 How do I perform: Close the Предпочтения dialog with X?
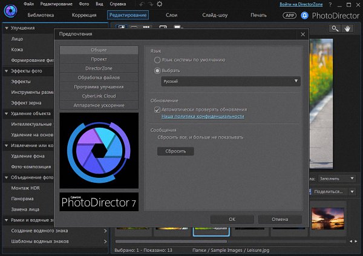[302, 35]
